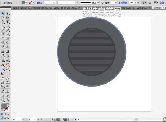This screenshot has height=122, width=166.
Task: Select the Hand tool
Action: pyautogui.click(x=3, y=100)
